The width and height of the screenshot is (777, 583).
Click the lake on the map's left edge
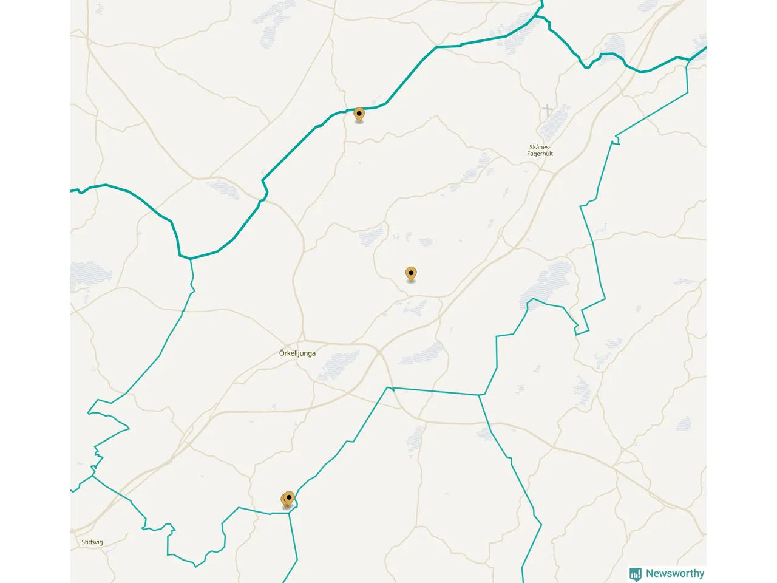tap(89, 278)
